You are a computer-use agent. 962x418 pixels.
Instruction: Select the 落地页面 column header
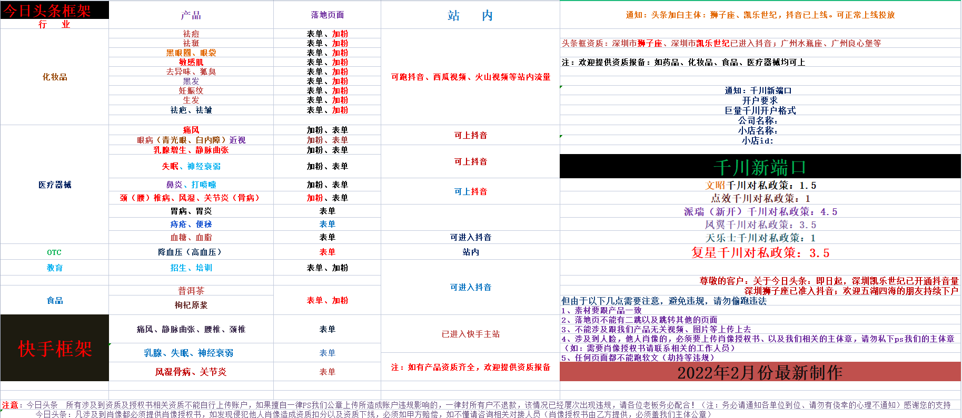(x=327, y=15)
